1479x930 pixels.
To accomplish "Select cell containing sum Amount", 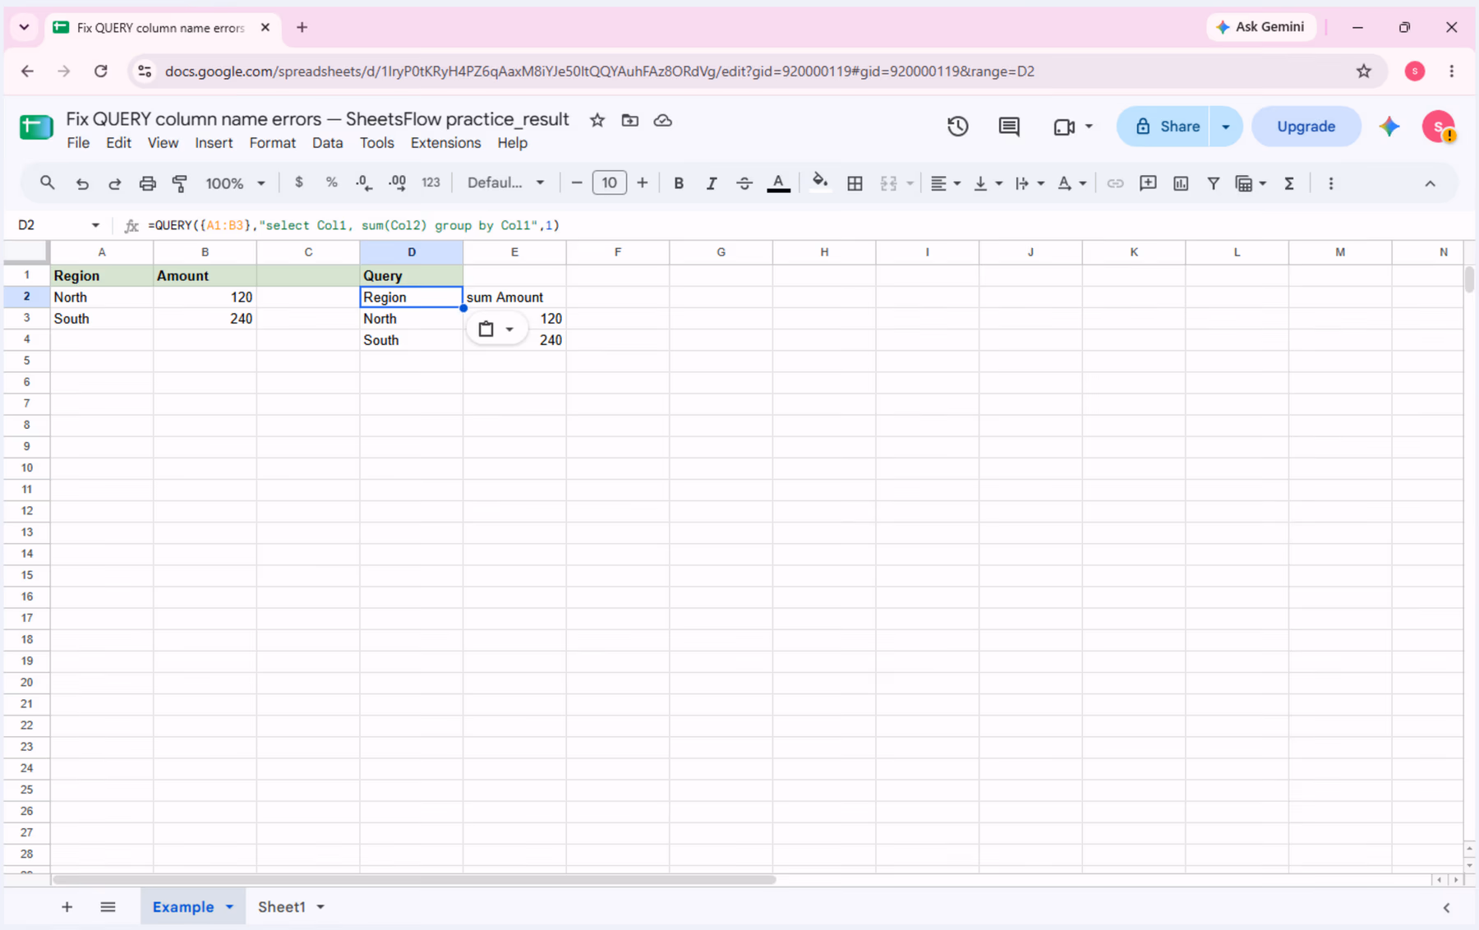I will 514,297.
